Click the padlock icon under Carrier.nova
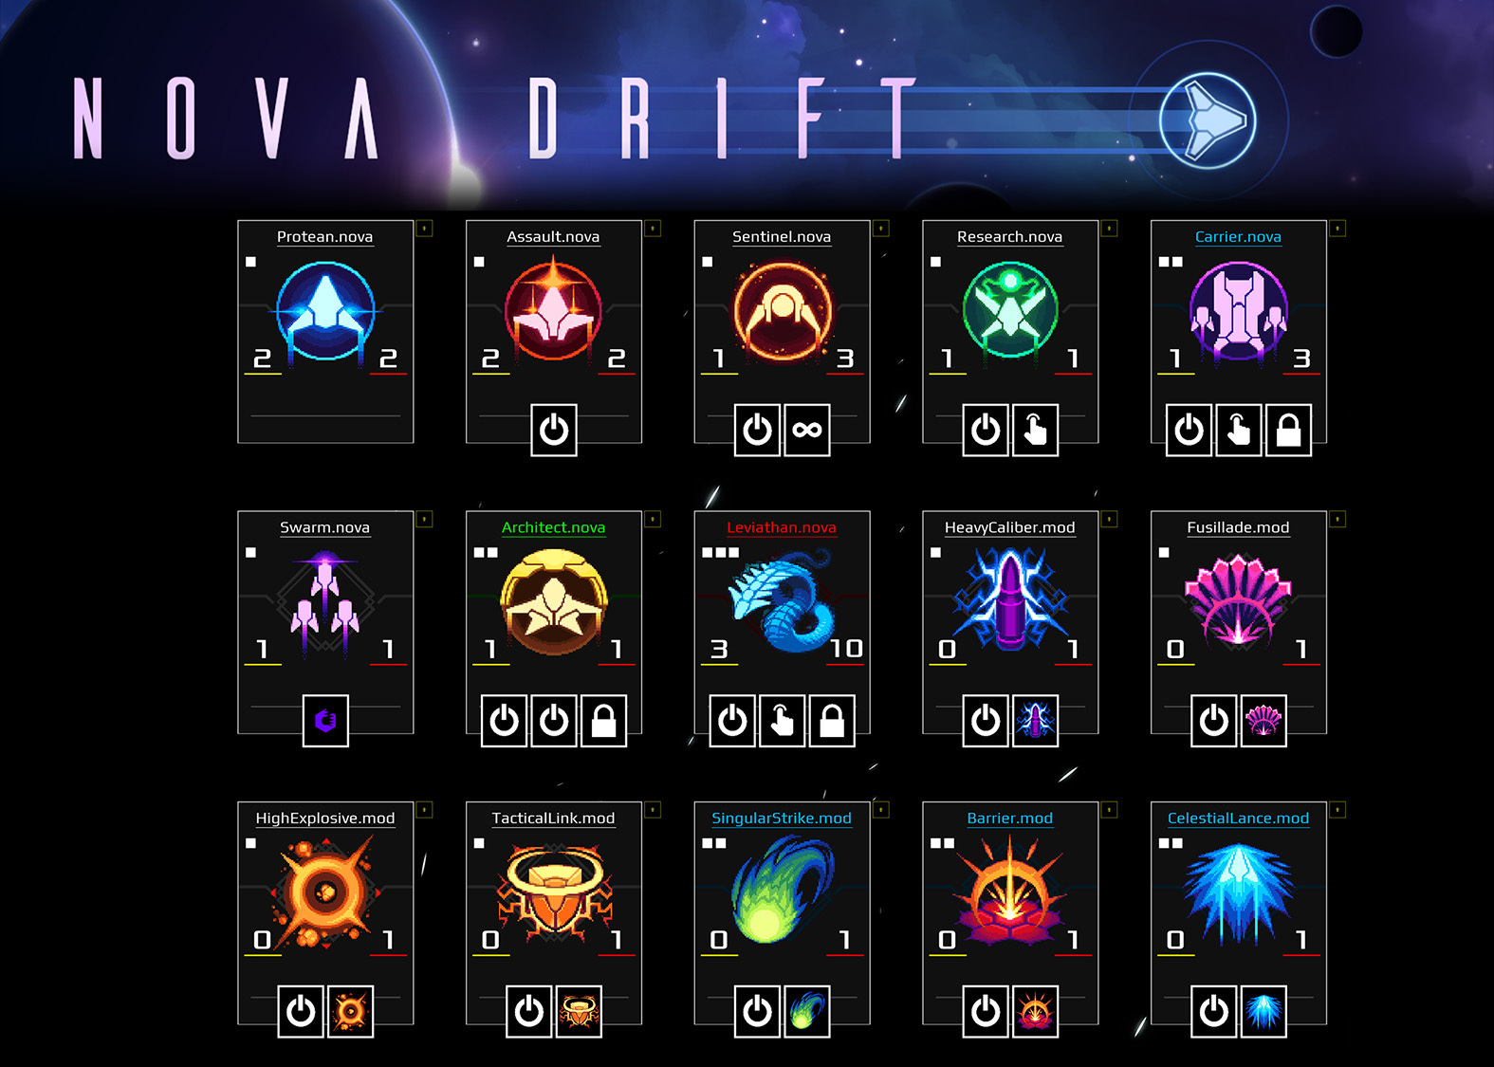This screenshot has height=1067, width=1494. pyautogui.click(x=1288, y=430)
